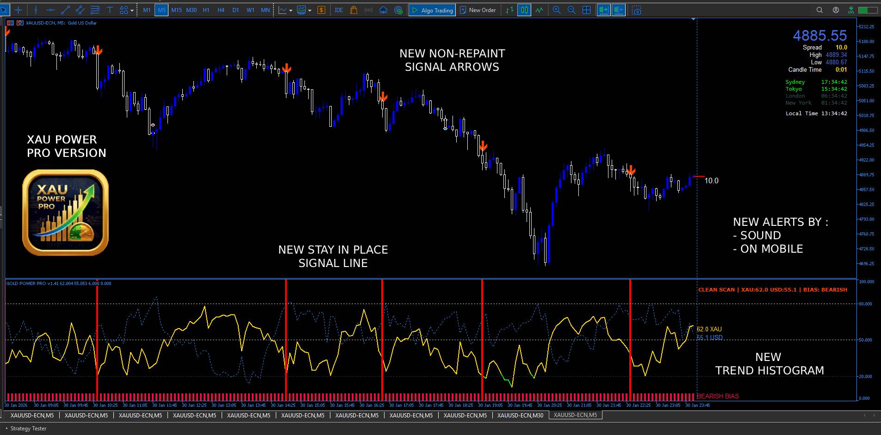Open the VPS cloud hosting icon

(x=383, y=10)
